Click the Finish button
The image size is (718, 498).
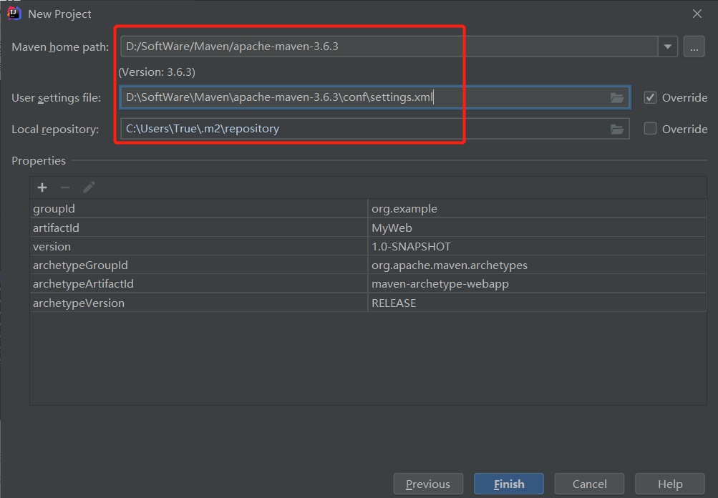click(508, 484)
